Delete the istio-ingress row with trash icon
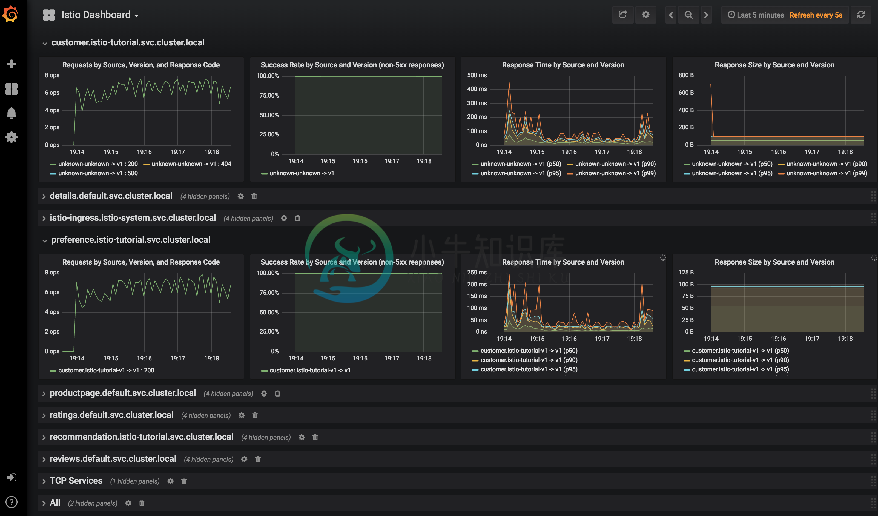Viewport: 878px width, 516px height. click(297, 219)
